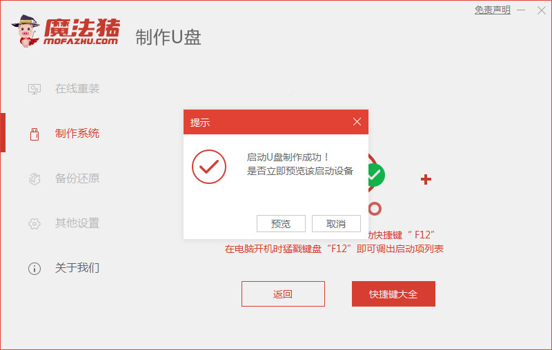Click the 返回 button

tap(283, 294)
